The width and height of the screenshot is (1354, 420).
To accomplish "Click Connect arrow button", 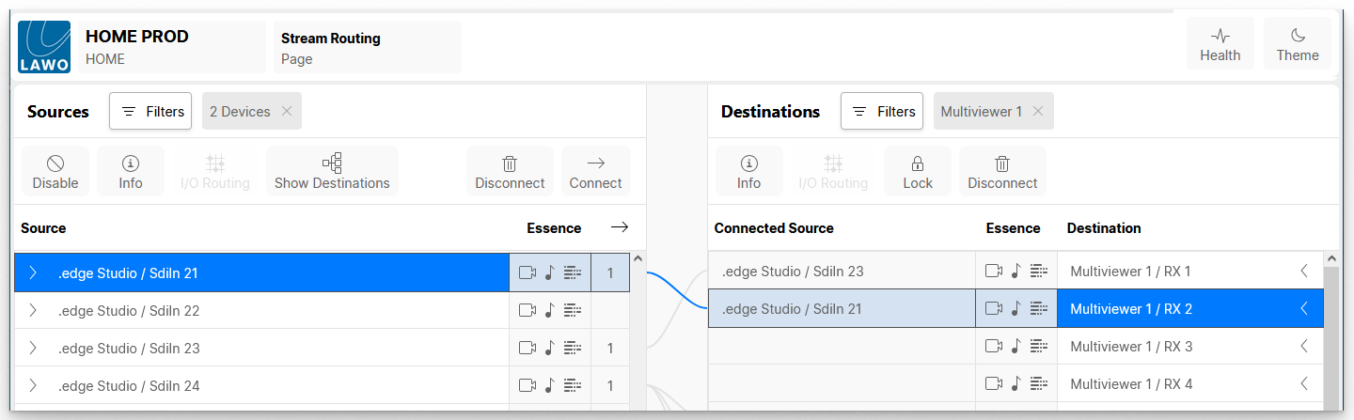I will click(x=595, y=172).
